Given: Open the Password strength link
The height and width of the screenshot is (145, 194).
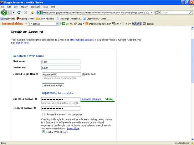Looking at the screenshot, I should [x=91, y=99].
